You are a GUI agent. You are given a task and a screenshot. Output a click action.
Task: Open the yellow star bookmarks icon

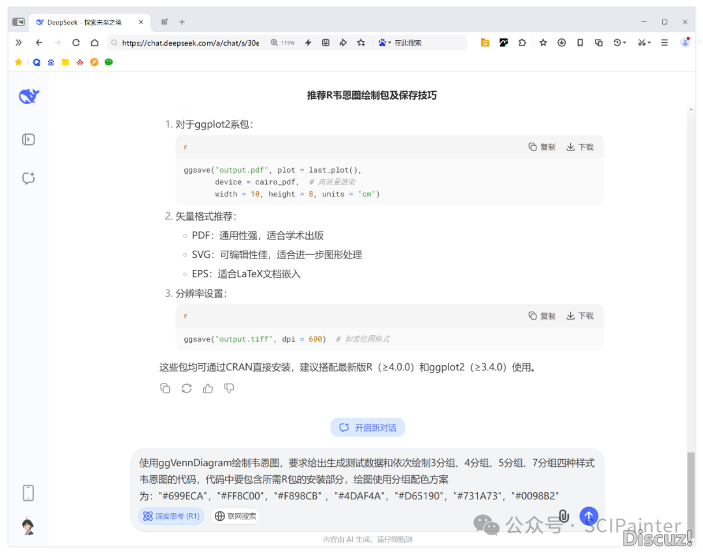pyautogui.click(x=18, y=62)
